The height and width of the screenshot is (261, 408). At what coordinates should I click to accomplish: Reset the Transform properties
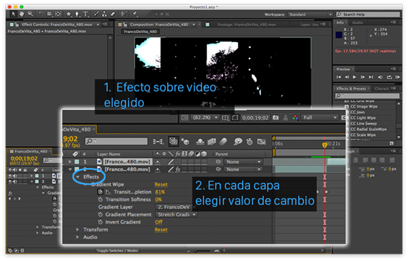point(161,229)
